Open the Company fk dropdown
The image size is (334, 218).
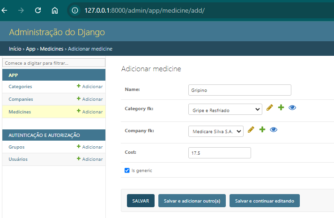pos(216,131)
